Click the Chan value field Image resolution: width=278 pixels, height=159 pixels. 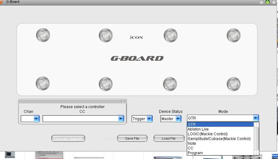click(28, 119)
